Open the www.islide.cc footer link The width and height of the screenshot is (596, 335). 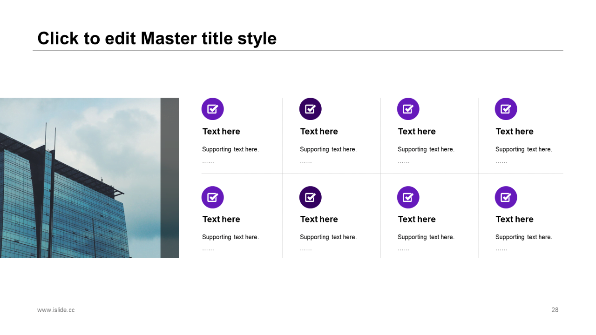[x=56, y=310]
